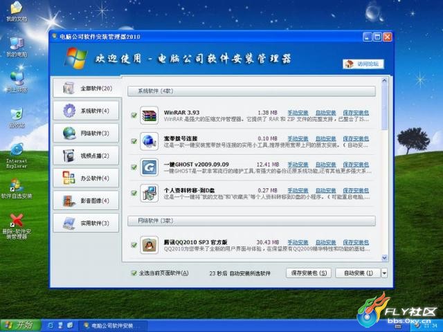This screenshot has height=332, width=443.
Task: Uncheck the WinRAR 3.93 checkbox
Action: (x=134, y=116)
